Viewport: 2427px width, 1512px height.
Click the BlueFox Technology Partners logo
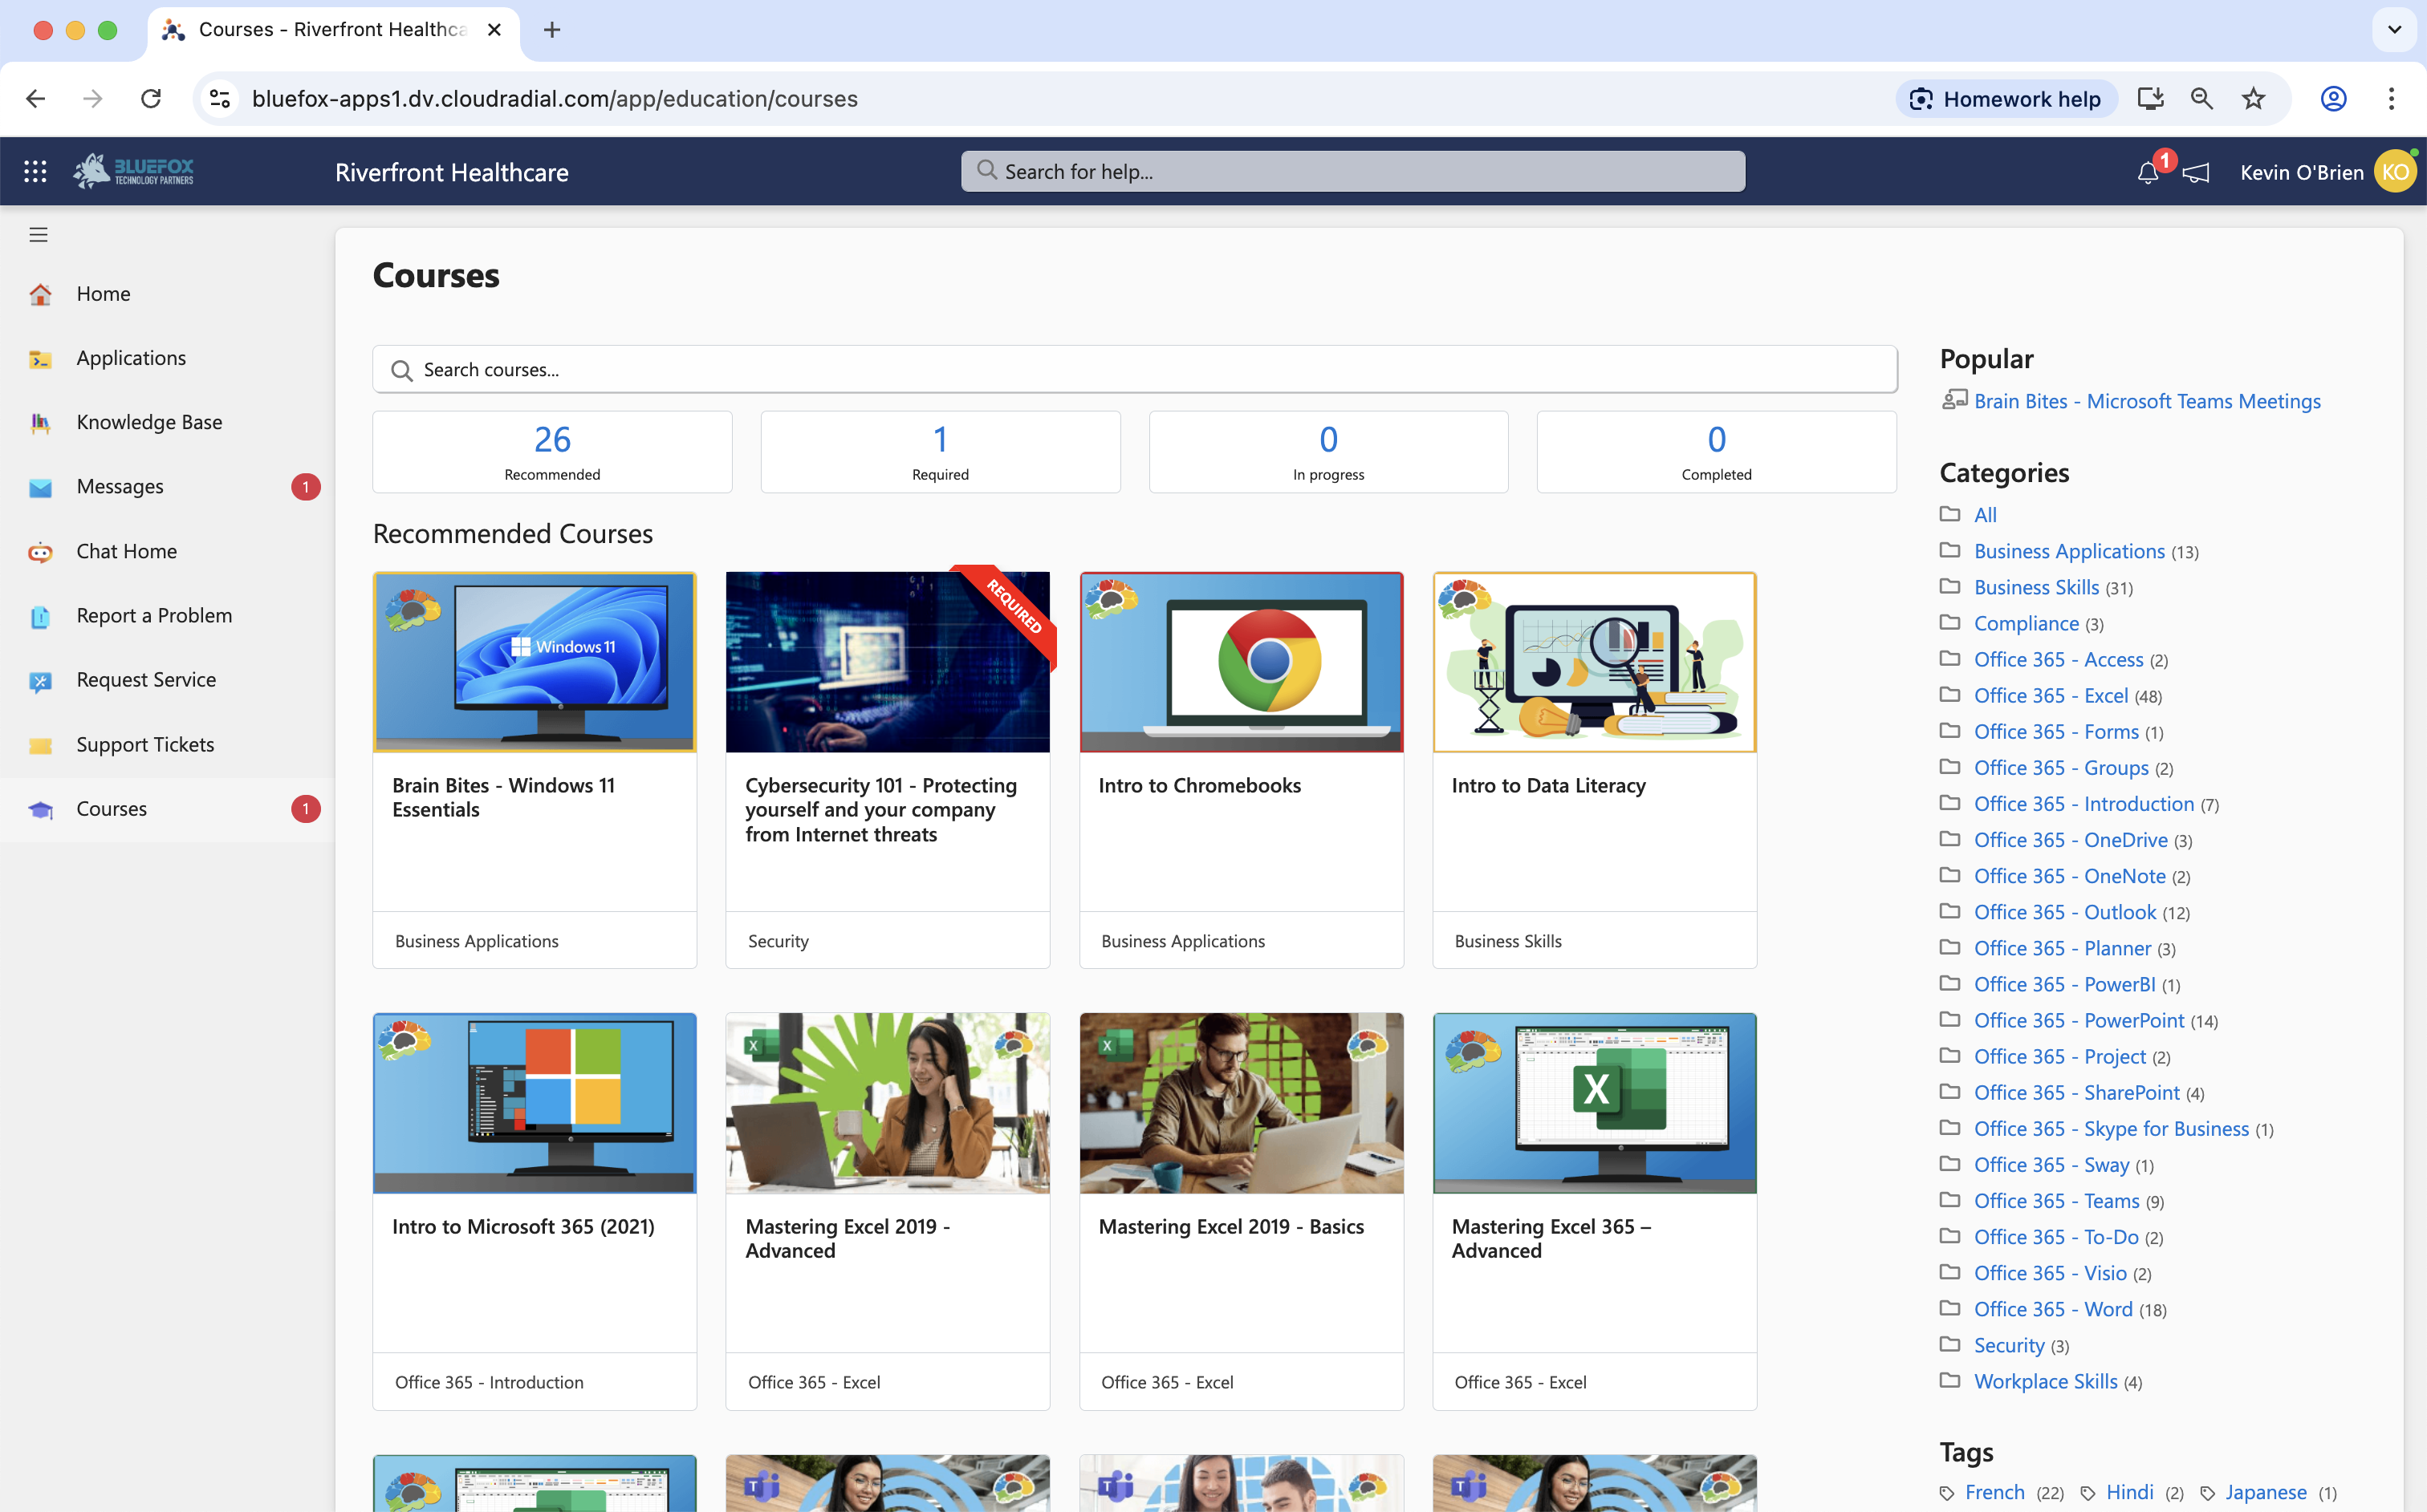click(133, 171)
